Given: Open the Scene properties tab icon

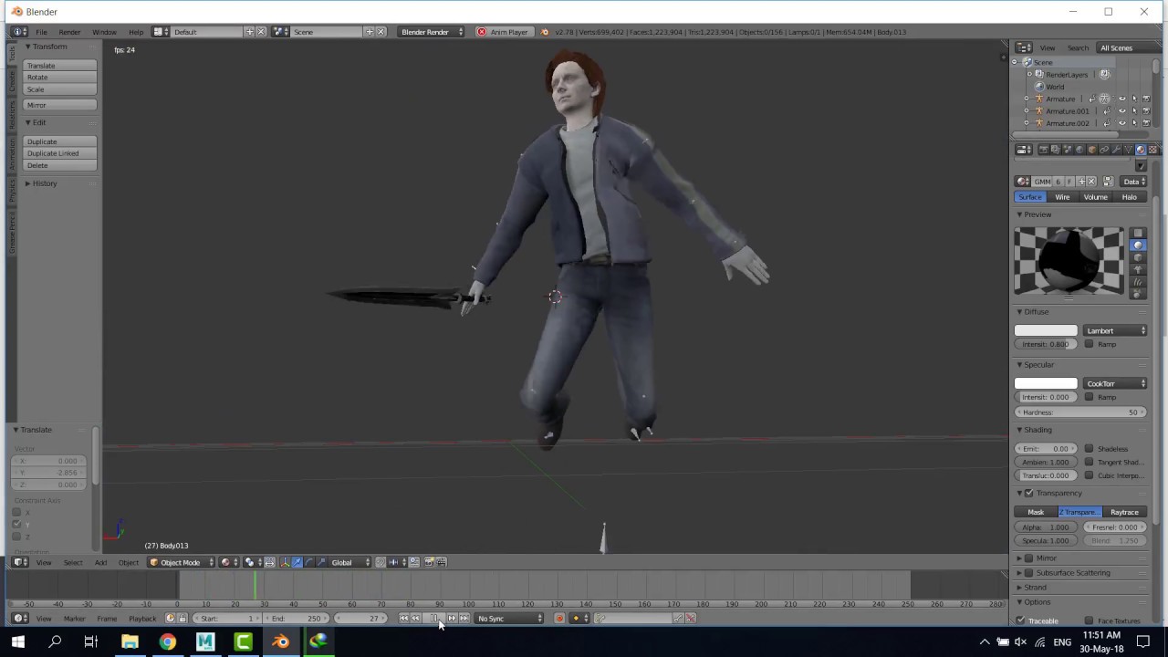Looking at the screenshot, I should (x=1068, y=150).
